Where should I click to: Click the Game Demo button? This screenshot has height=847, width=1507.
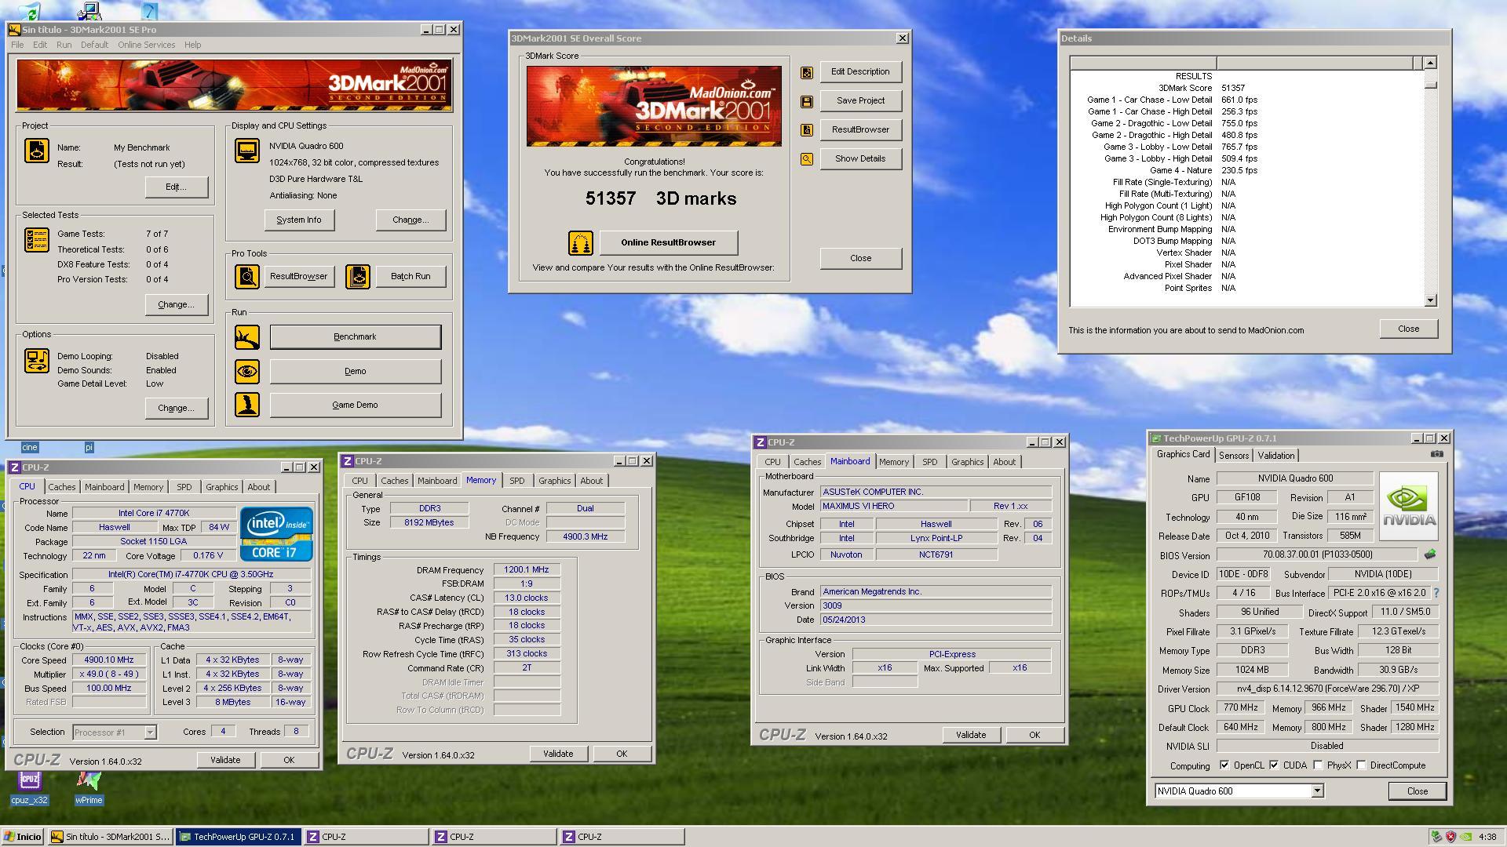[x=355, y=405]
